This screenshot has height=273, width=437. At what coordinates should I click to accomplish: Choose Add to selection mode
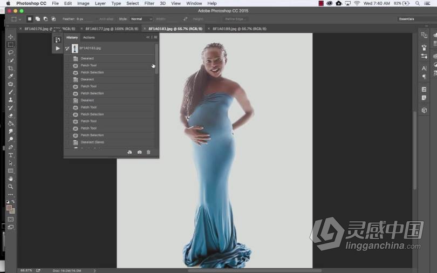(38, 19)
